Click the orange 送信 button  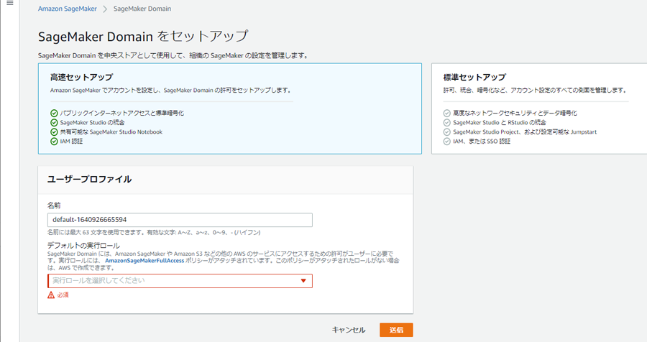[x=396, y=330]
